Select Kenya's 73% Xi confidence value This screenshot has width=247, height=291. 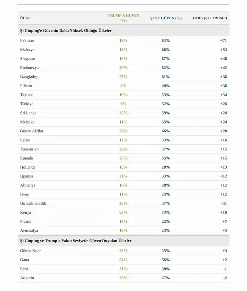(x=166, y=212)
